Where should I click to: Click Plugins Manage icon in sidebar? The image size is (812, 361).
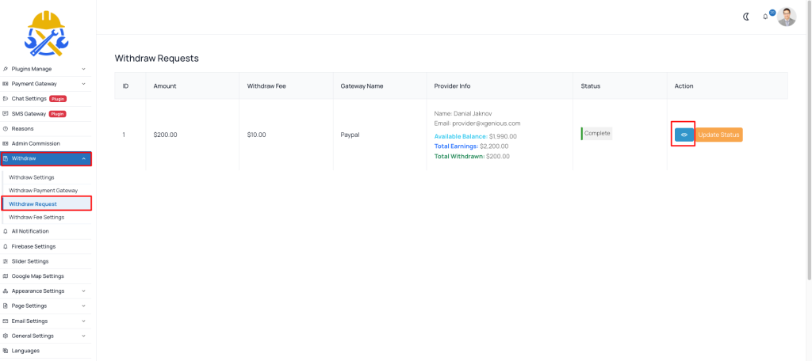6,69
